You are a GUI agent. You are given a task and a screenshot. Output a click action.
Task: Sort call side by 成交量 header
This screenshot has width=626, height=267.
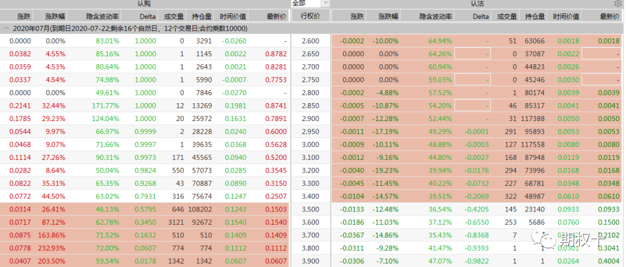tap(174, 16)
